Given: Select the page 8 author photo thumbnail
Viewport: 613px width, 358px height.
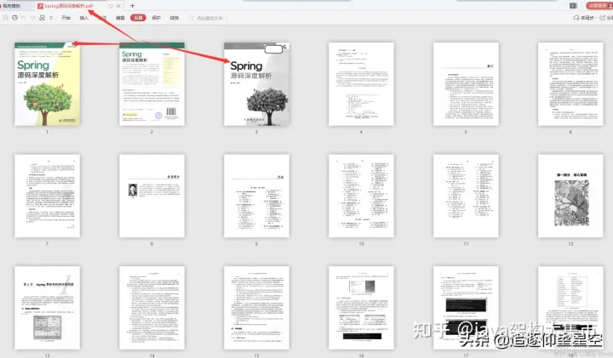Looking at the screenshot, I should click(152, 196).
